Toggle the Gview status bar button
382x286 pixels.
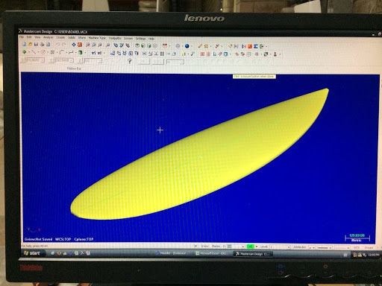[x=204, y=246]
